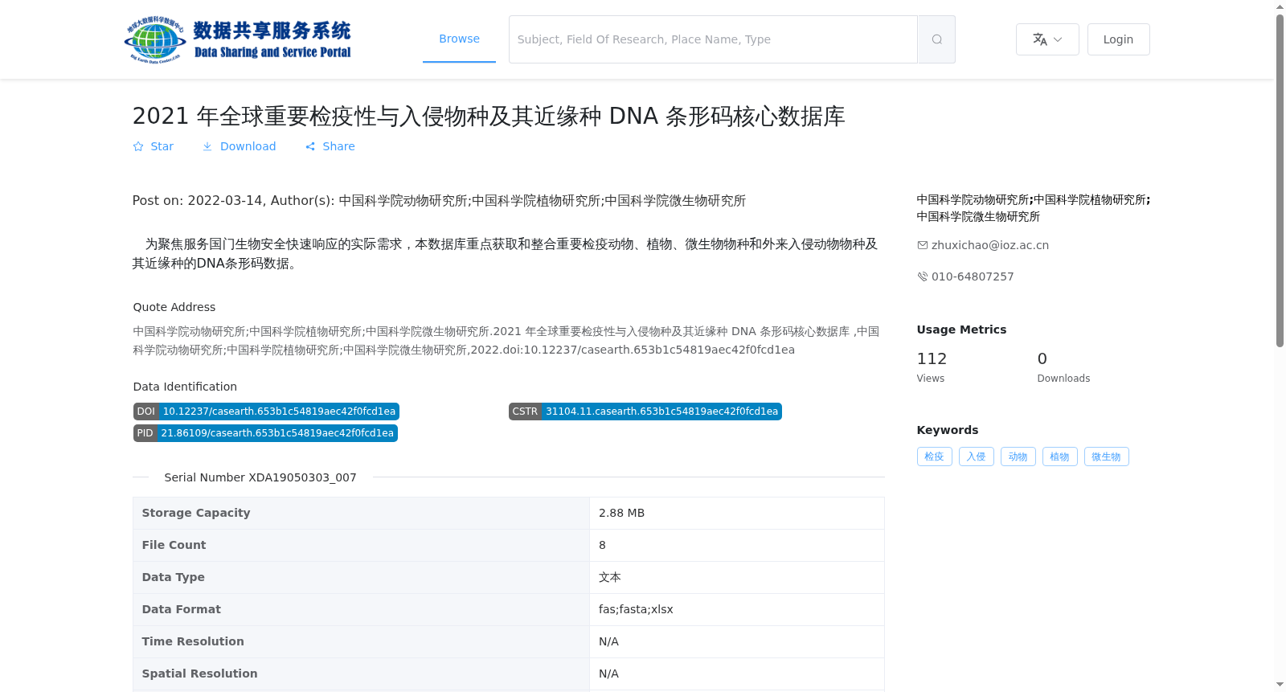
Task: Open the language translation dropdown
Action: pyautogui.click(x=1047, y=39)
